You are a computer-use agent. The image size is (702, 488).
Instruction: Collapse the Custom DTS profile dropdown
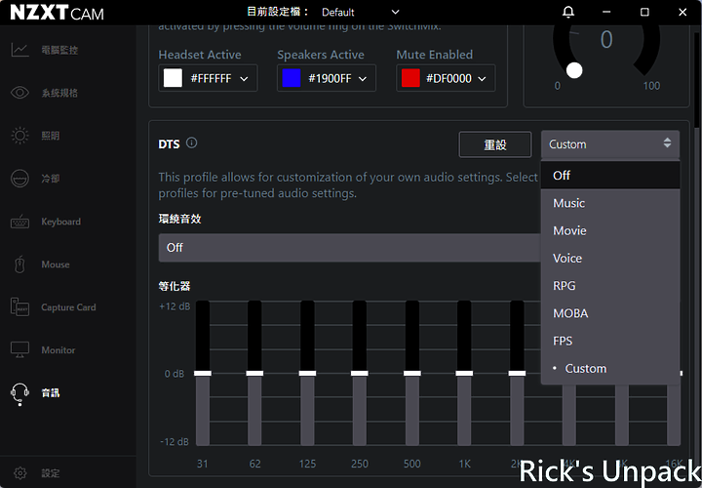[x=610, y=144]
